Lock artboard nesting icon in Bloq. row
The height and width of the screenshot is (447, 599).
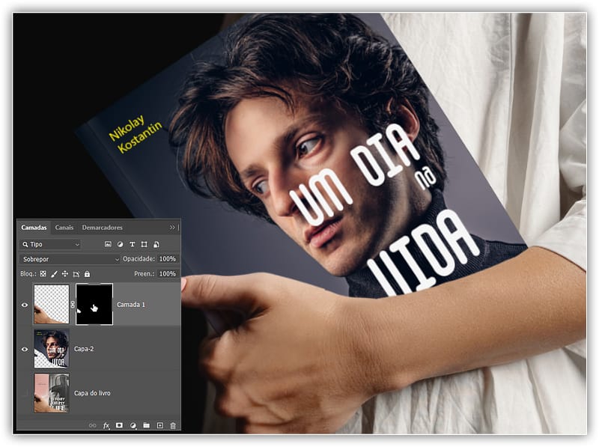pos(76,273)
